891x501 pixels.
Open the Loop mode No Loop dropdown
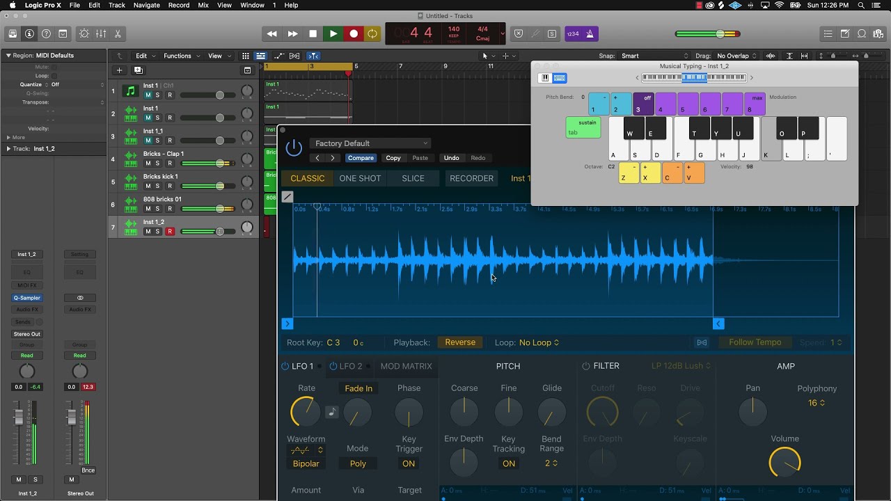[539, 342]
